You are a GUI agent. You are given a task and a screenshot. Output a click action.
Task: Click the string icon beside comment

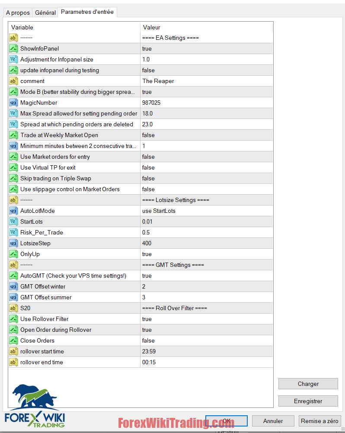(x=13, y=81)
